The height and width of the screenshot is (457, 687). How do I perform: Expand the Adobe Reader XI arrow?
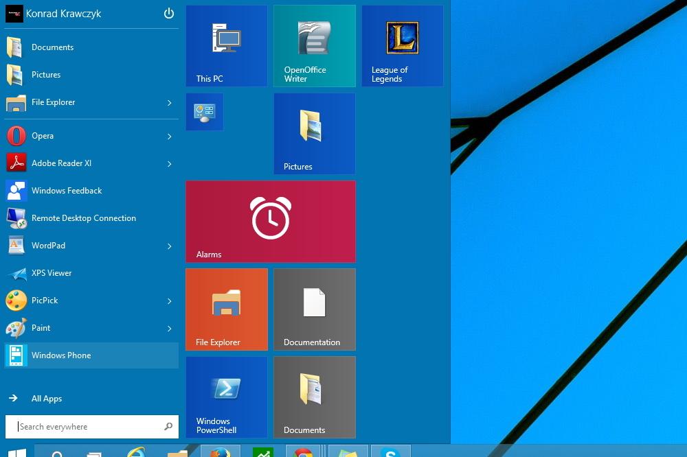coord(170,164)
